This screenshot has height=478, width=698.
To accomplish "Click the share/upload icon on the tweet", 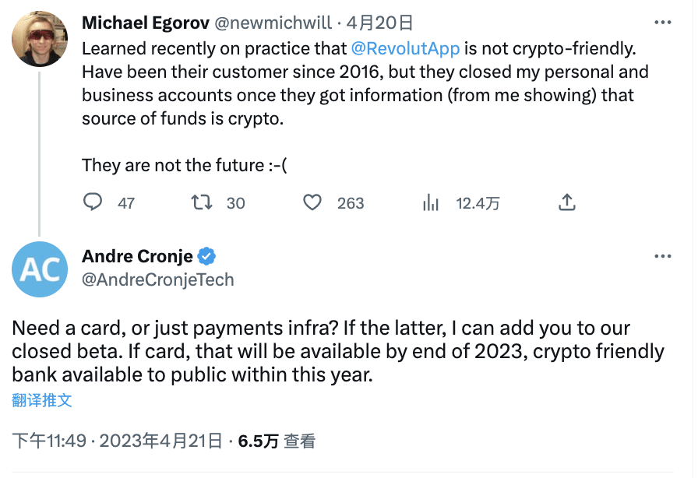I will (x=566, y=202).
